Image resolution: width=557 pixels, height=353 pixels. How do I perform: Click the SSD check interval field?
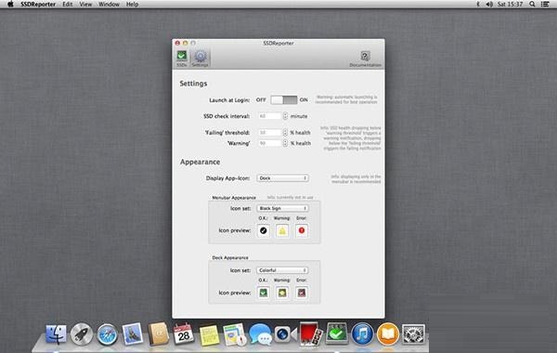(269, 116)
